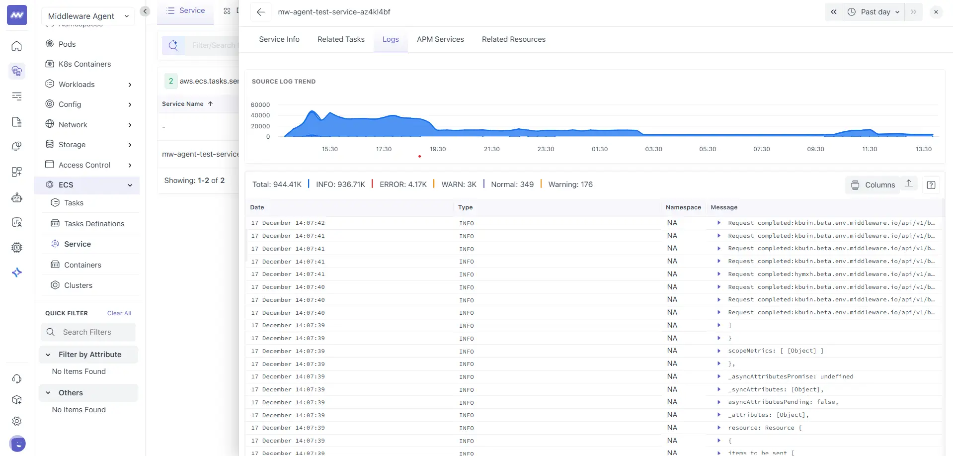Click the help headset icon near bottom sidebar
The width and height of the screenshot is (953, 456).
pyautogui.click(x=17, y=379)
